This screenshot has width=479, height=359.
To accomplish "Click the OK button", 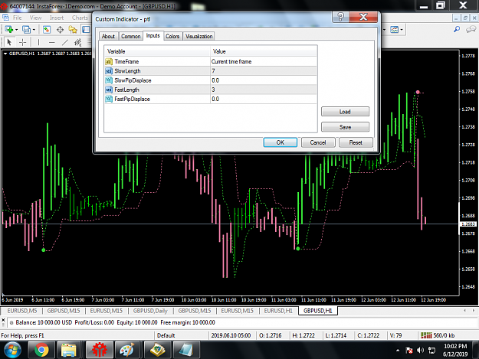I will point(281,142).
